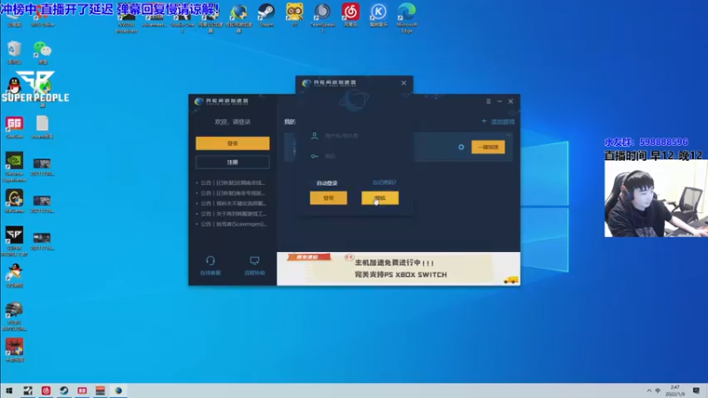The image size is (708, 398).
Task: Open the QQ penguin desktop icon
Action: click(x=14, y=86)
